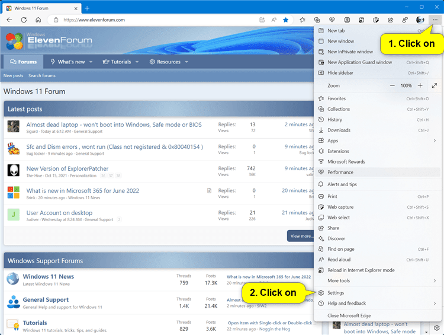Screen dimensions: 444x335
Task: Choose Print from the menu
Action: click(378, 196)
